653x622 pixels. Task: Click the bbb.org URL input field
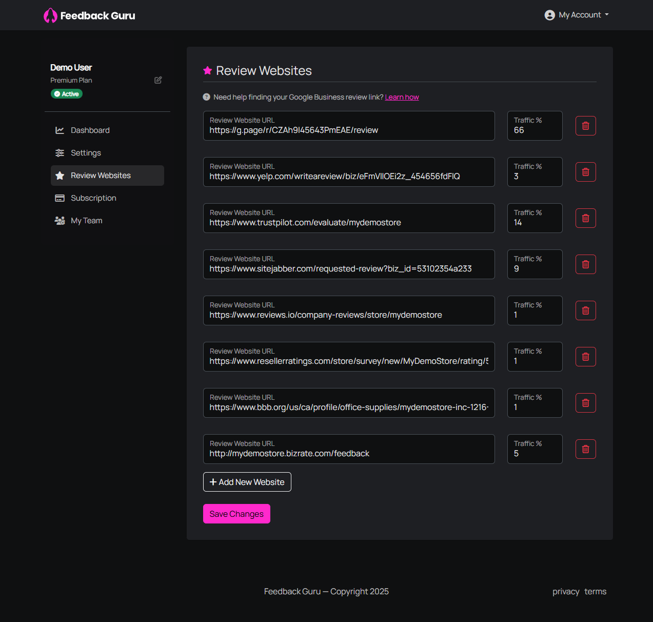coord(349,403)
